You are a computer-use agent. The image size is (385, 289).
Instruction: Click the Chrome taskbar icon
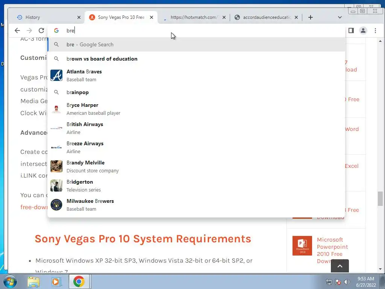point(79,281)
